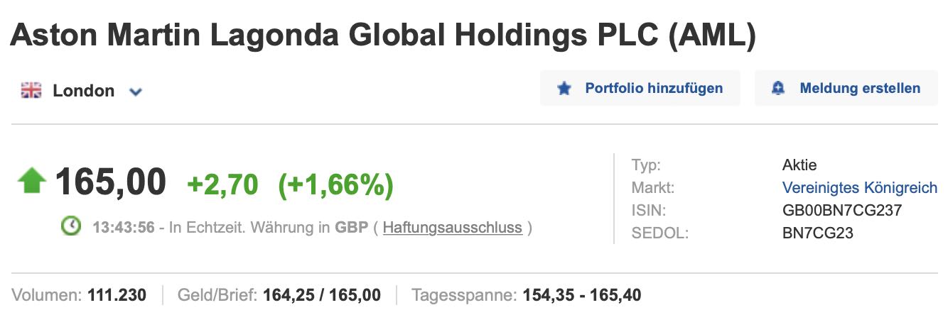The image size is (948, 332).
Task: Click the star icon for portfolio
Action: tap(564, 89)
